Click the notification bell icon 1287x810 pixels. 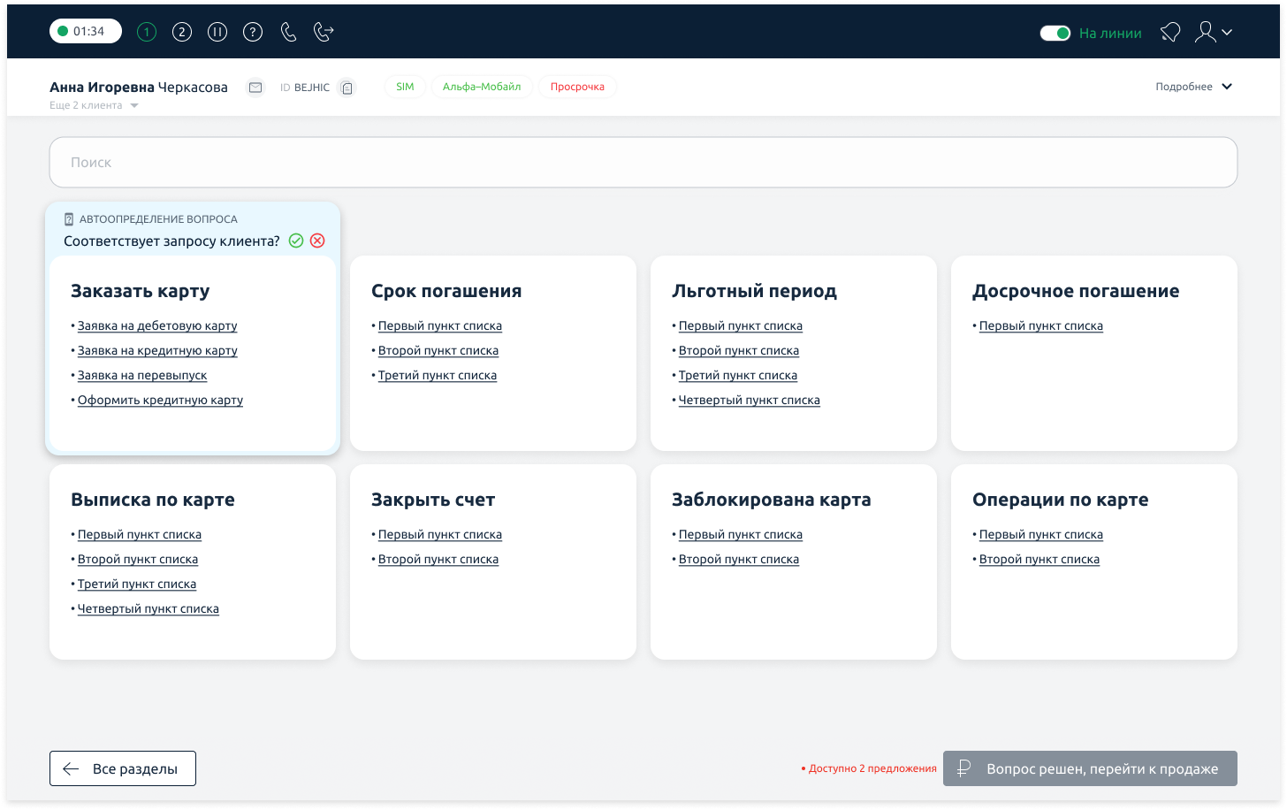click(1170, 33)
